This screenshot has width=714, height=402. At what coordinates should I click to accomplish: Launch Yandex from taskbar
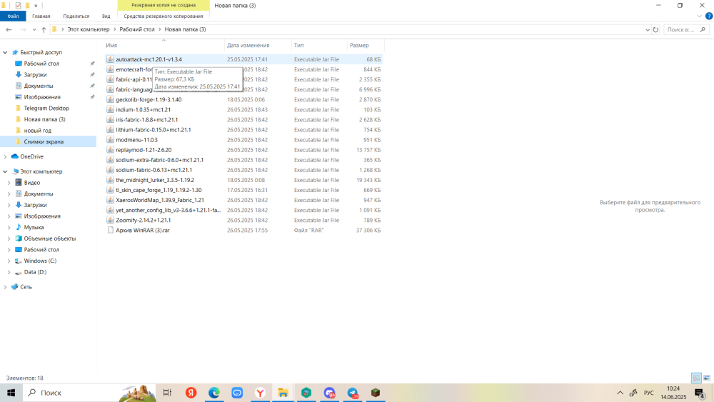pyautogui.click(x=191, y=393)
